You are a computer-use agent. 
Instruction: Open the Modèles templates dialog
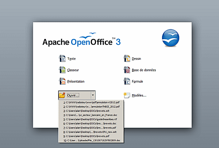(x=135, y=95)
